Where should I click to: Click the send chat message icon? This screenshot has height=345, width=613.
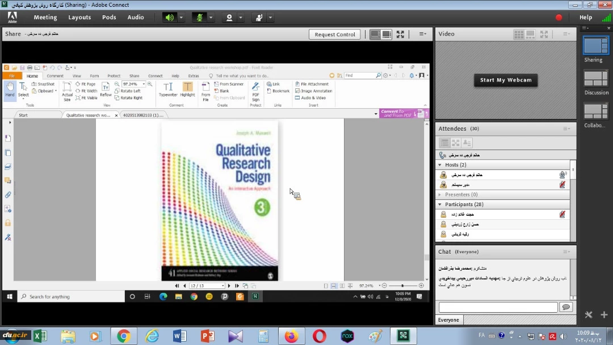coord(565,307)
